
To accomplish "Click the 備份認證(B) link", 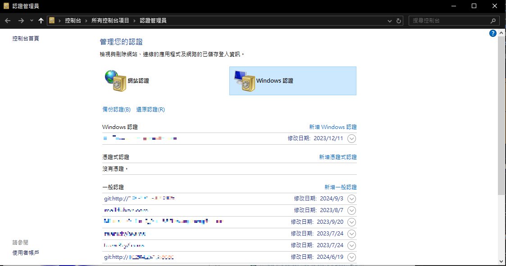I will [x=116, y=110].
